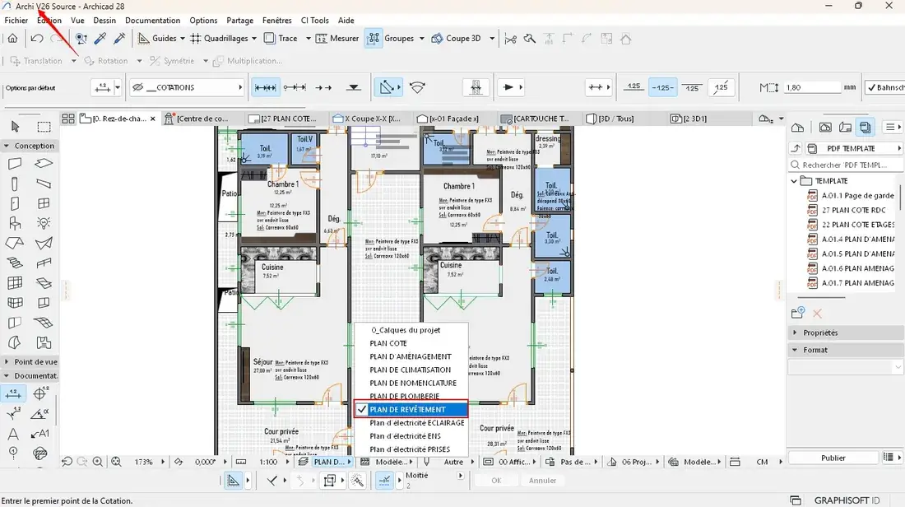Screen dimensions: 905x507
Task: Select the Slab tool in Conception
Action: pyautogui.click(x=44, y=164)
